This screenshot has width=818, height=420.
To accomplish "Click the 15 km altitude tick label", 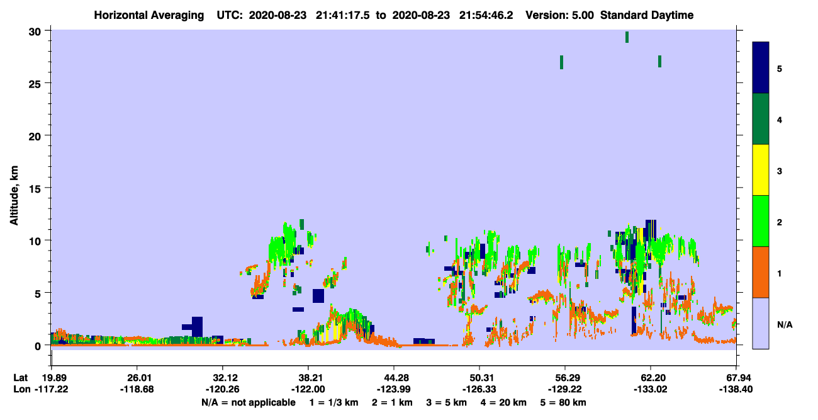I will (35, 188).
